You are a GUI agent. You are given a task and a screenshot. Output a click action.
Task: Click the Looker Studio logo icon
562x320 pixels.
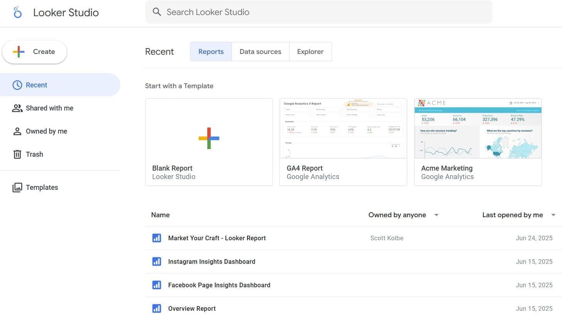[x=18, y=12]
